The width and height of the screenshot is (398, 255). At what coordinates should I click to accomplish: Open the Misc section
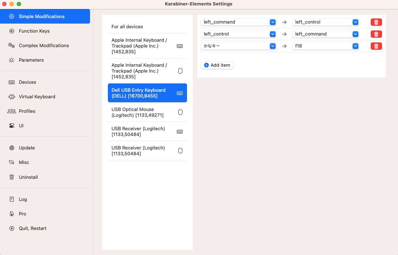[x=45, y=162]
